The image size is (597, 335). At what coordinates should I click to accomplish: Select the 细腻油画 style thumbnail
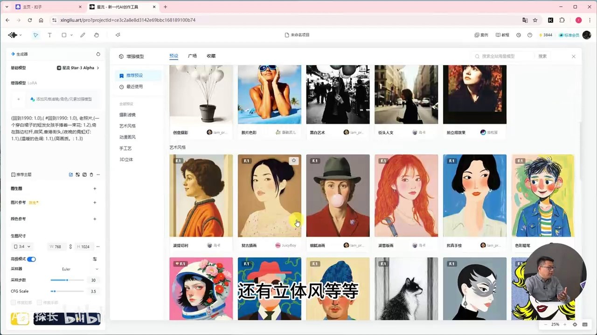(x=338, y=196)
